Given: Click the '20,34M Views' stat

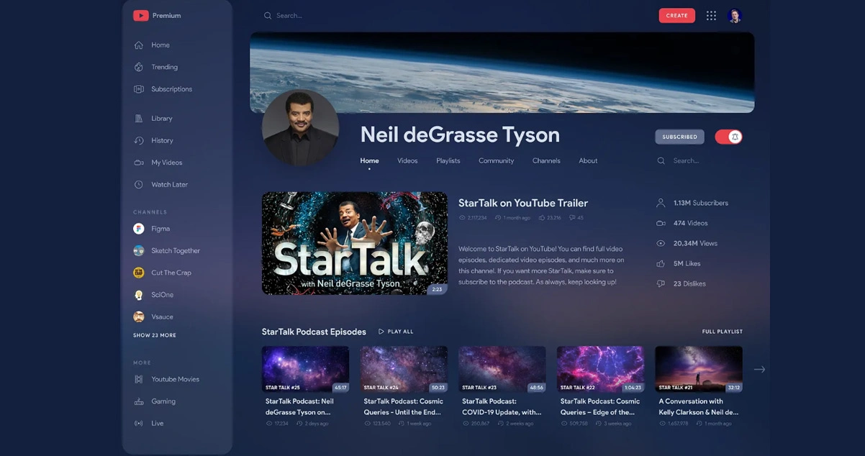Looking at the screenshot, I should [695, 243].
